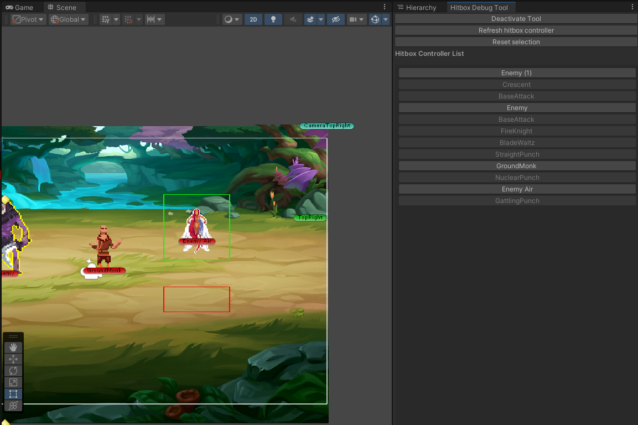Select Enemy Air in the Hitbox Controller List
Screen dimensions: 638x425
(x=516, y=189)
